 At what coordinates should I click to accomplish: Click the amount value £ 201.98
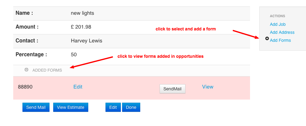(81, 27)
